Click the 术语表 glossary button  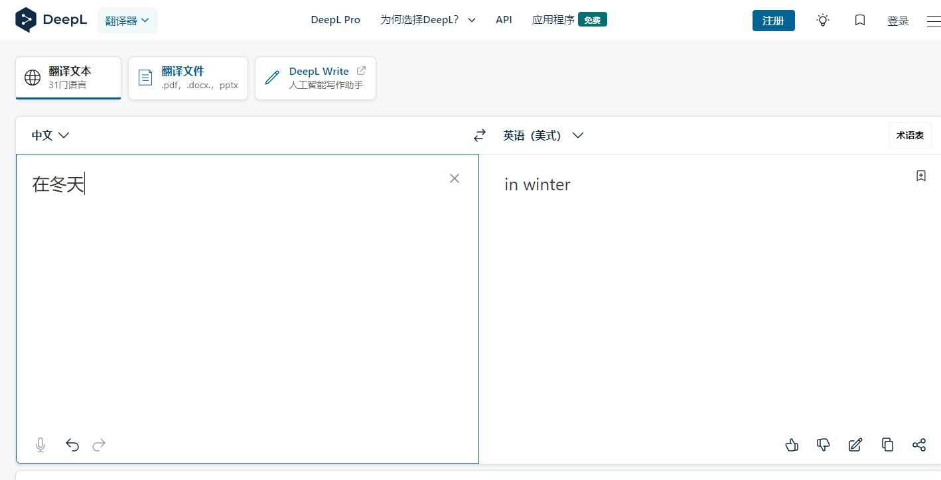click(x=910, y=135)
